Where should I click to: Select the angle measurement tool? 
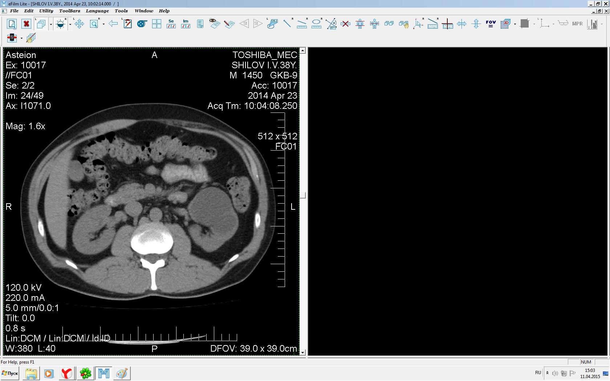(x=331, y=24)
